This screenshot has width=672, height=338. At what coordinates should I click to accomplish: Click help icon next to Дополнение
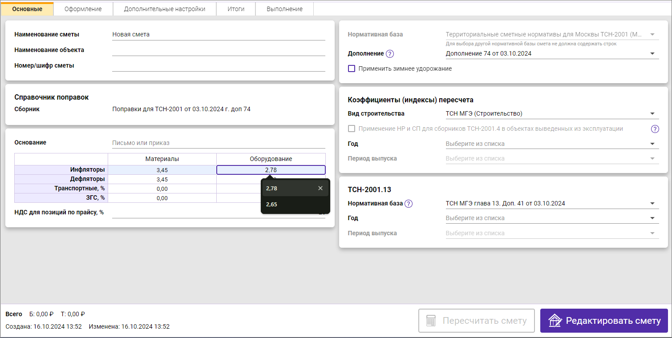[390, 54]
